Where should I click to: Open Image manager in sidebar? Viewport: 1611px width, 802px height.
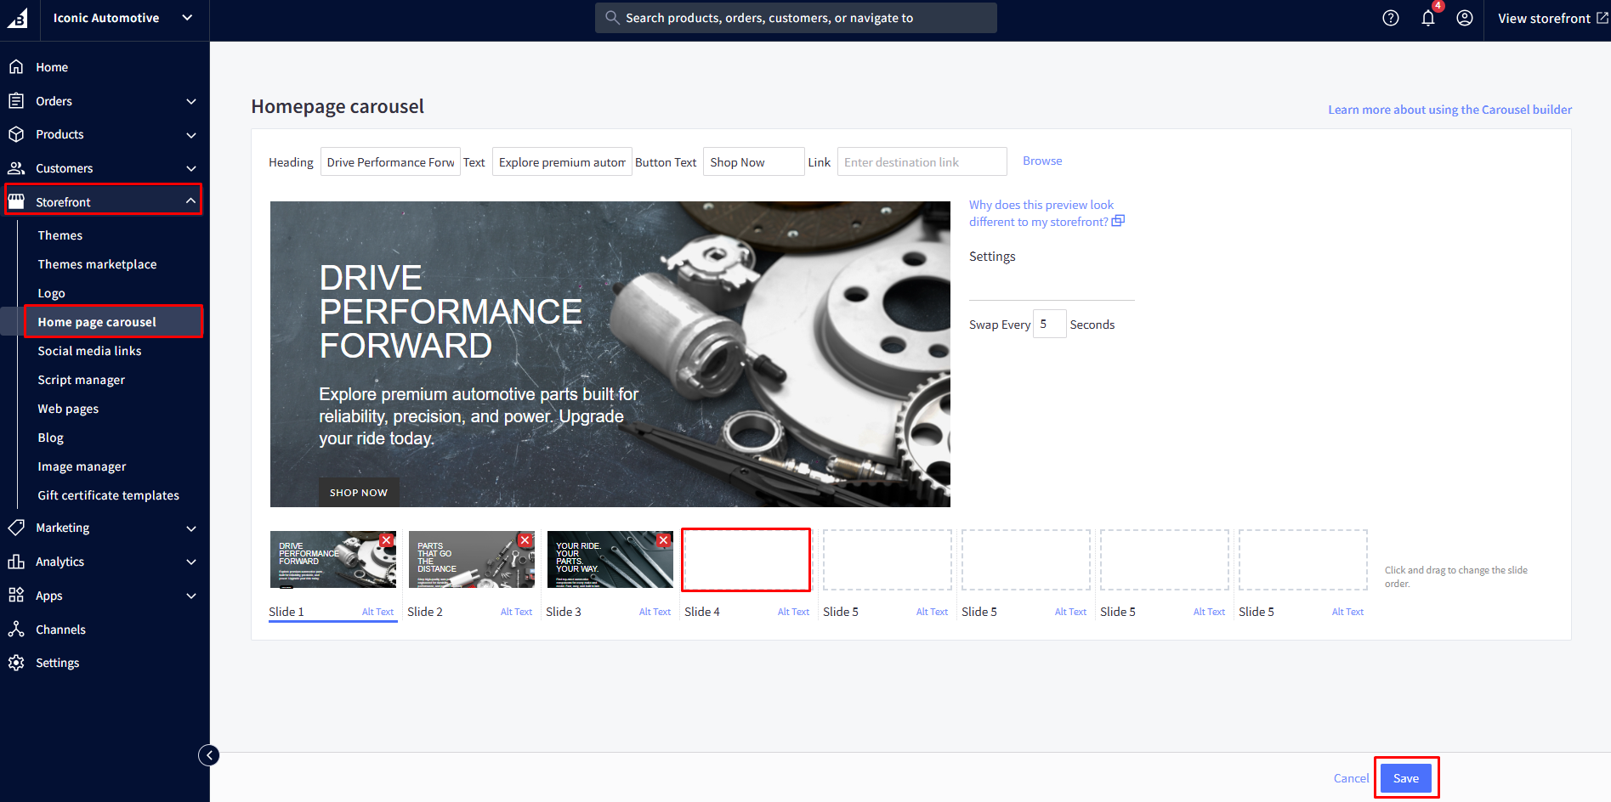pyautogui.click(x=82, y=466)
